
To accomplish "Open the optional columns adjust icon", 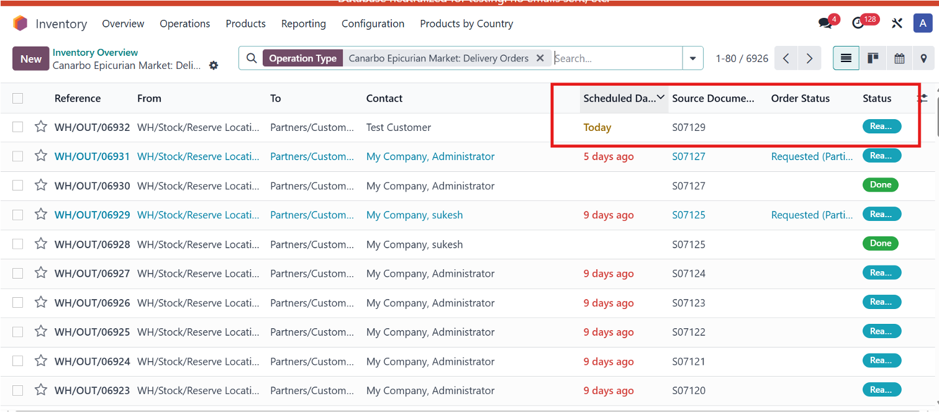I will point(923,98).
